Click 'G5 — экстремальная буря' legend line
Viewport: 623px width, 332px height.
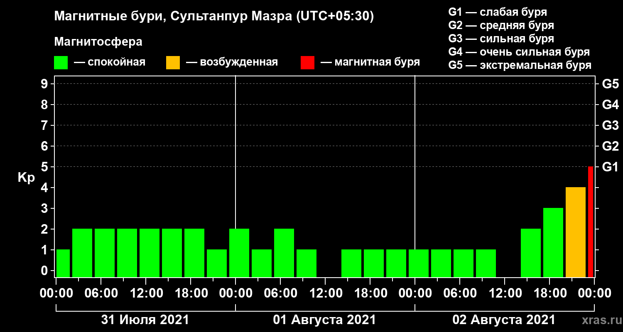coord(520,66)
